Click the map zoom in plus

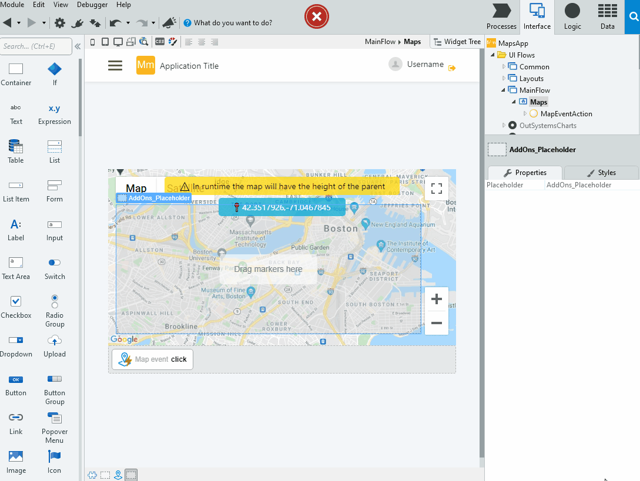click(436, 299)
